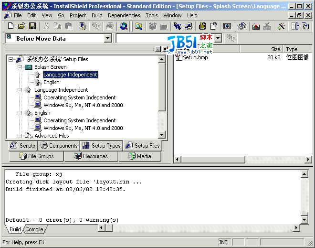Sort file list by Type column

tap(297, 49)
